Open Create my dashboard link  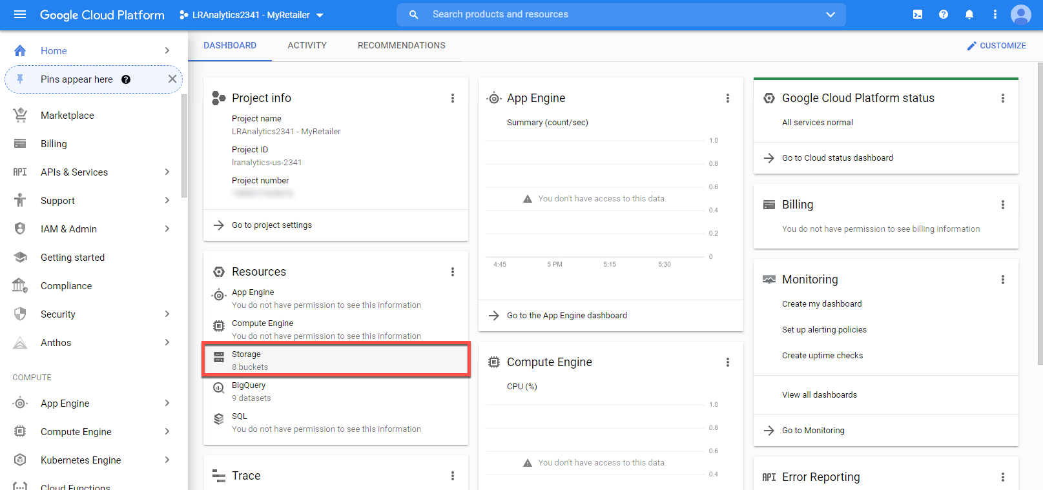[821, 304]
